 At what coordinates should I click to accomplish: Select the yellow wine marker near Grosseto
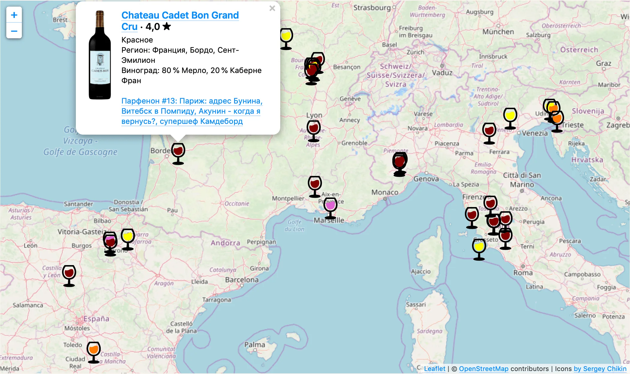479,250
